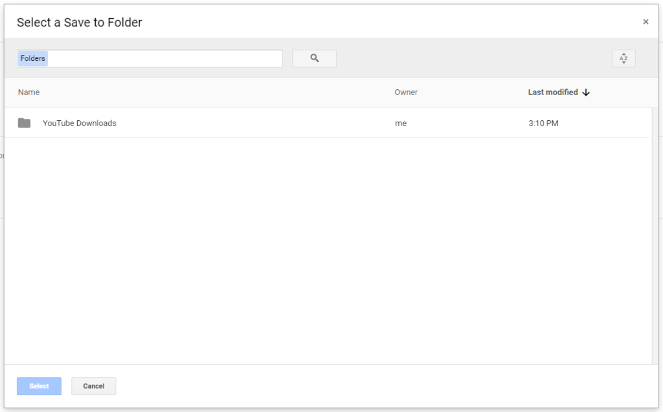Click the owner label me
Viewport: 663px width, 412px height.
coord(401,123)
